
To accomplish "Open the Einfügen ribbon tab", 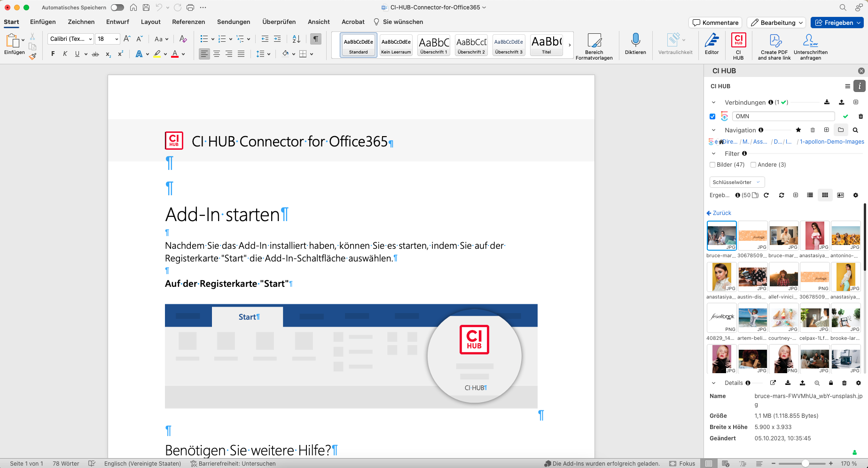I will (43, 22).
